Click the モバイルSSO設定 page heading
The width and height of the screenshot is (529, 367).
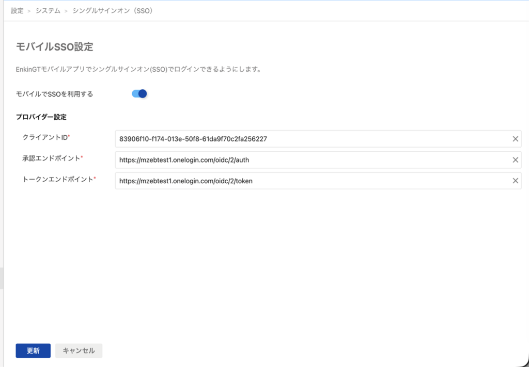tap(55, 47)
